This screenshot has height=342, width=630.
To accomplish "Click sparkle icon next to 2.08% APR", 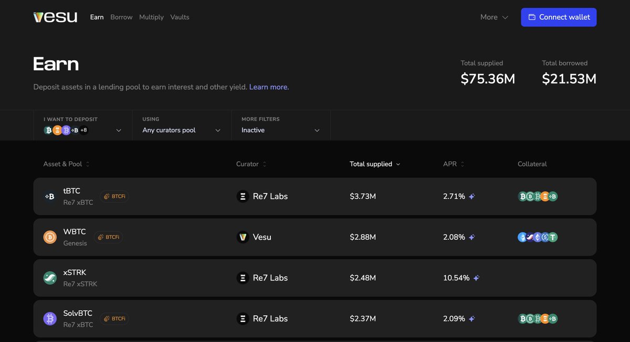I will (472, 237).
